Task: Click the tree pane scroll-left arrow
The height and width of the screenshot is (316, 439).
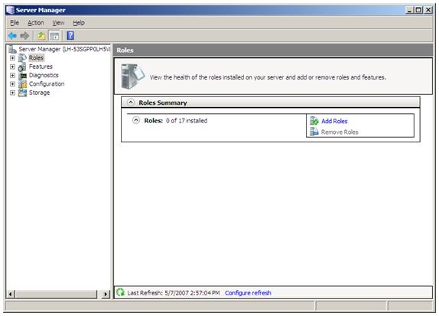Action: coord(11,294)
